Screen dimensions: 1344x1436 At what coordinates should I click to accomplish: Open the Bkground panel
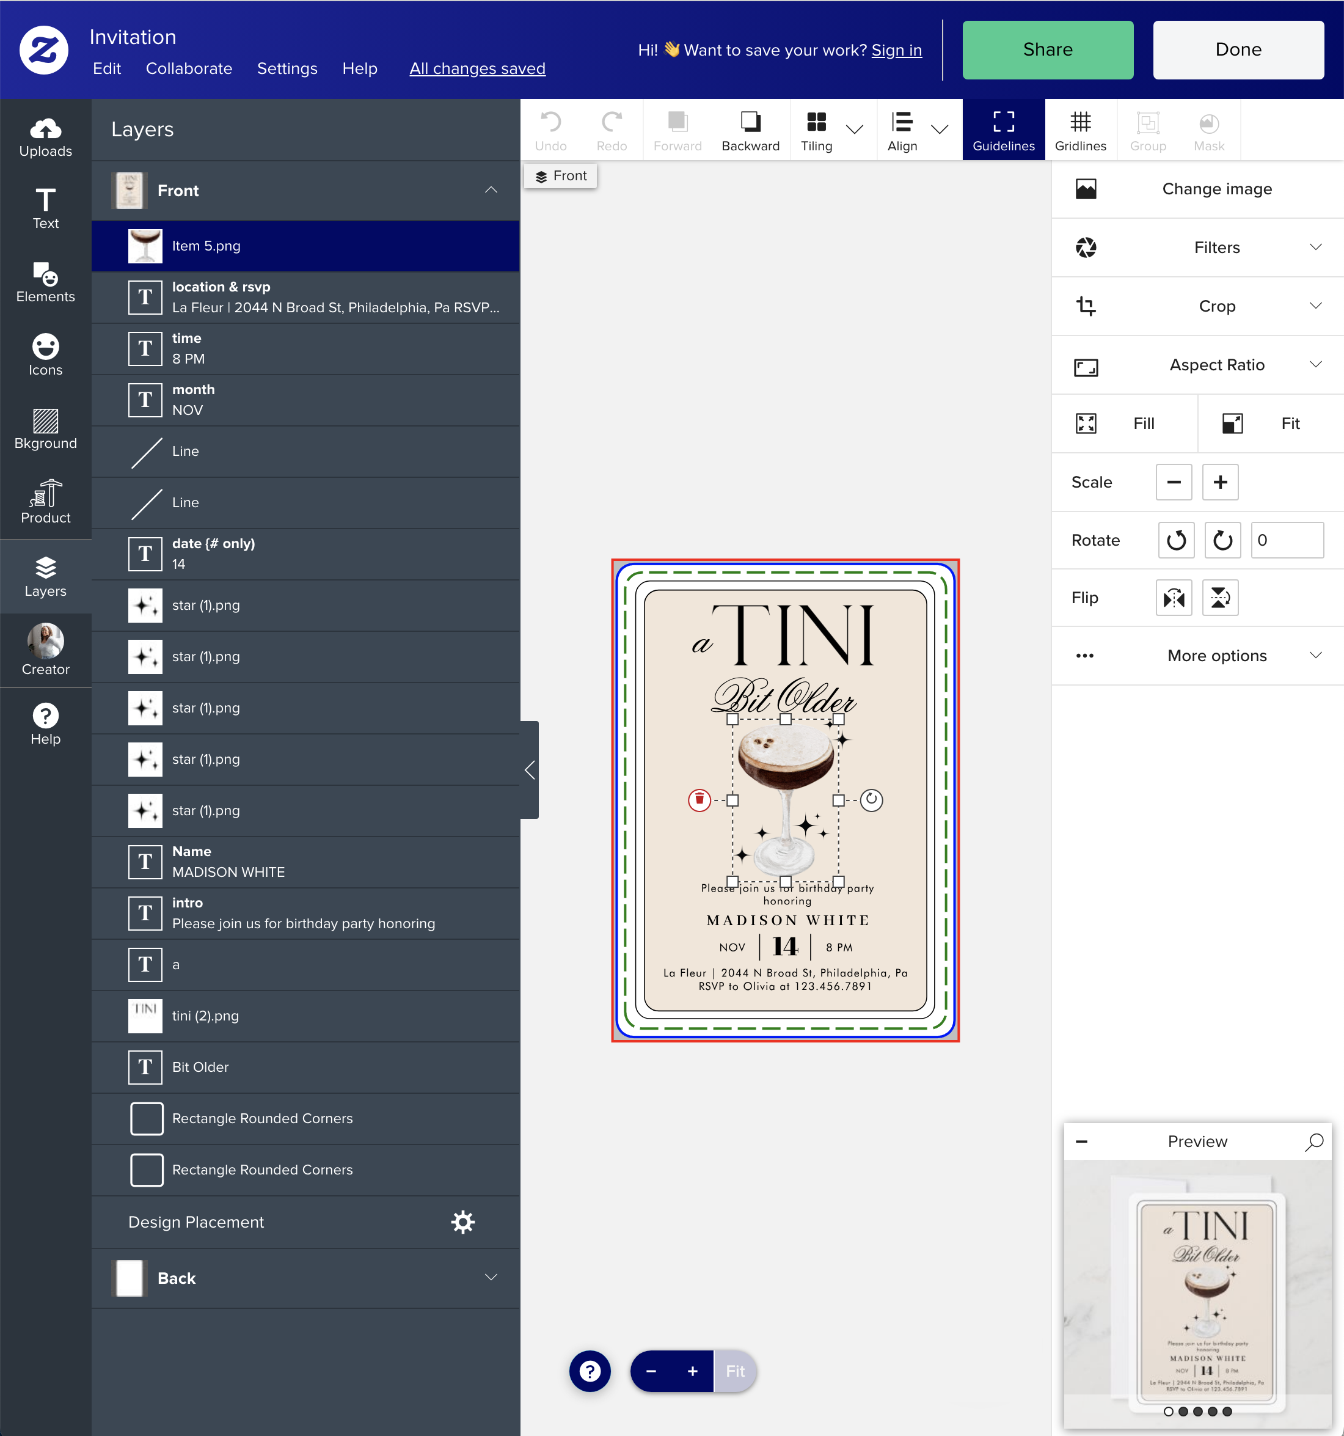45,430
